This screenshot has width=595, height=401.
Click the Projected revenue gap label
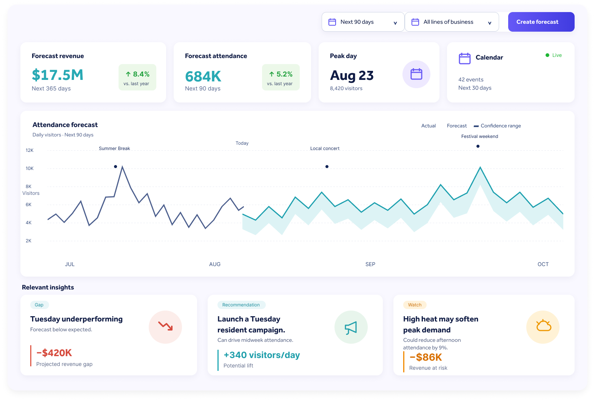[65, 364]
